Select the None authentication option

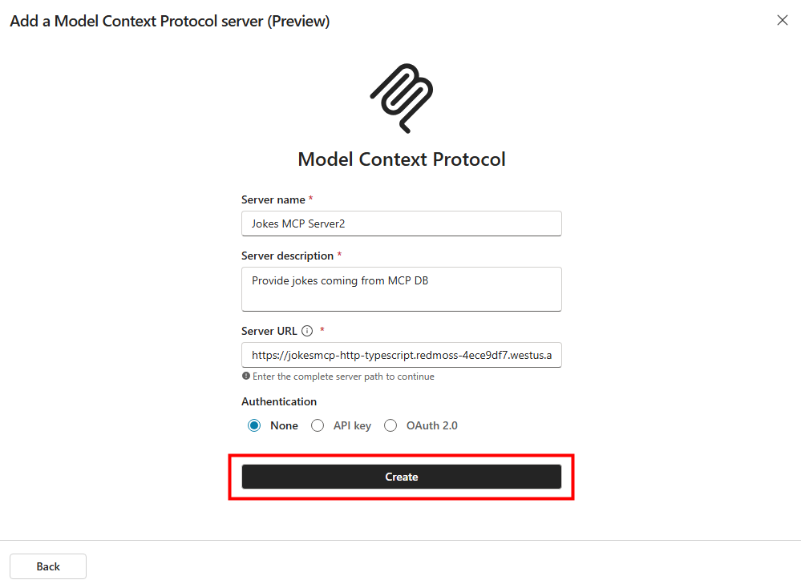click(255, 425)
